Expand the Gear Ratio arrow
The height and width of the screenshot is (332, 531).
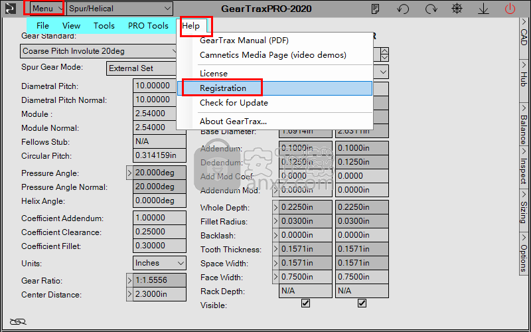pos(129,280)
